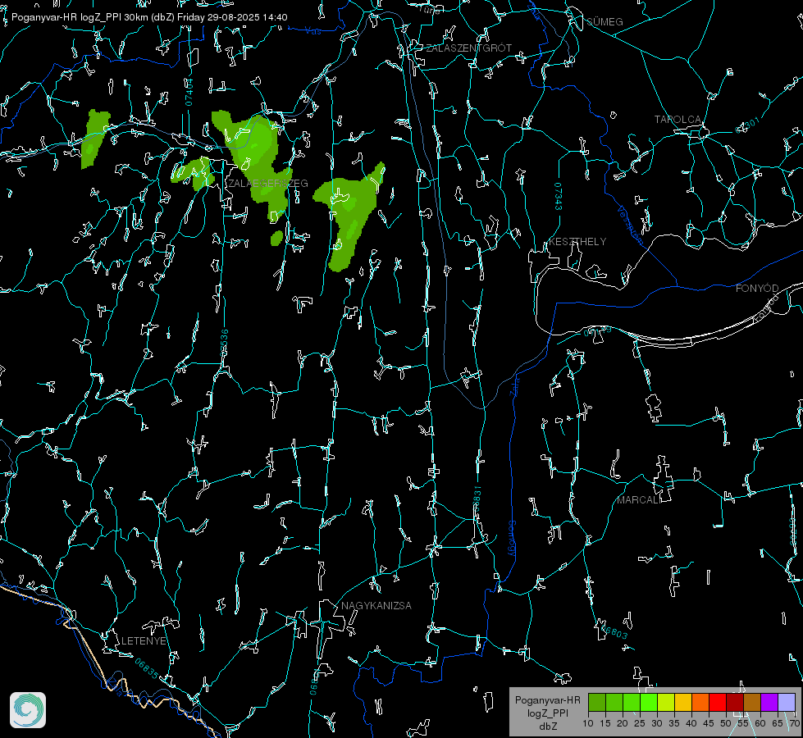Click the legend scale value 10

point(588,724)
